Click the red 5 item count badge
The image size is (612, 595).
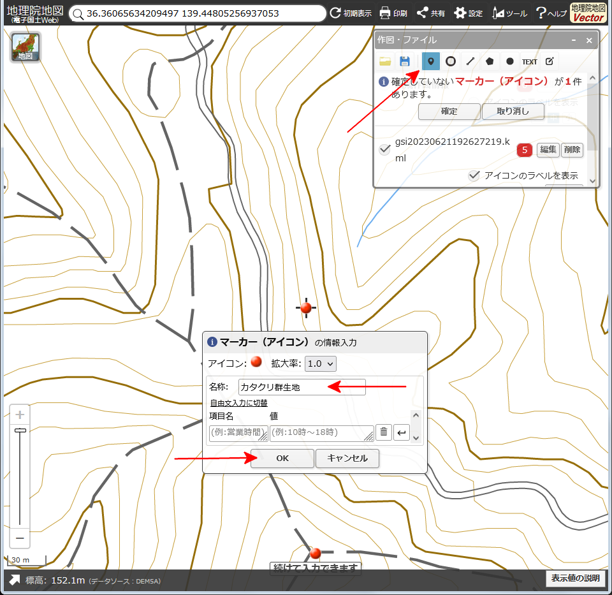coord(525,150)
